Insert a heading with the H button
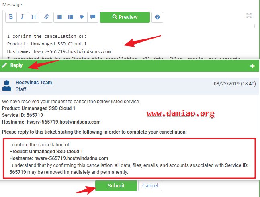The image size is (260, 197). tap(33, 17)
